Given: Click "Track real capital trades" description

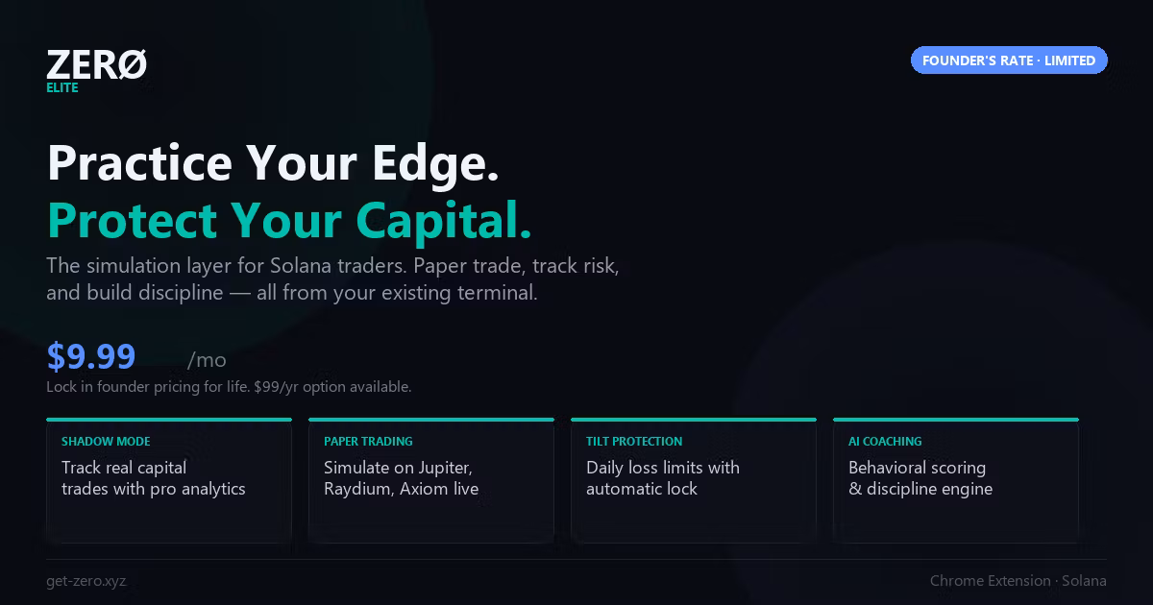Looking at the screenshot, I should click(153, 478).
